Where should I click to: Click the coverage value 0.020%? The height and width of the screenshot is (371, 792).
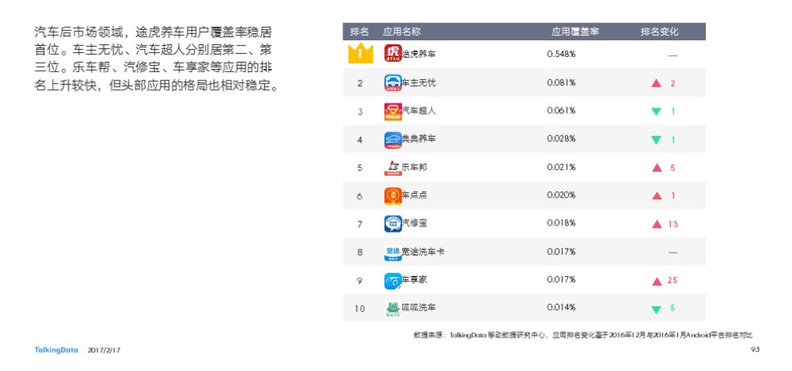(x=561, y=195)
